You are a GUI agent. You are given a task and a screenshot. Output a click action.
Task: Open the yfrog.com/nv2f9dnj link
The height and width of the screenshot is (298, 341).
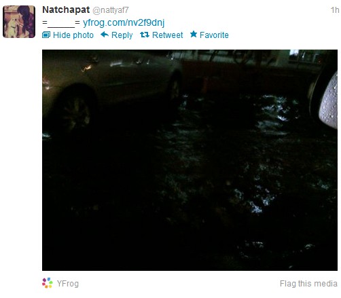[x=124, y=22]
